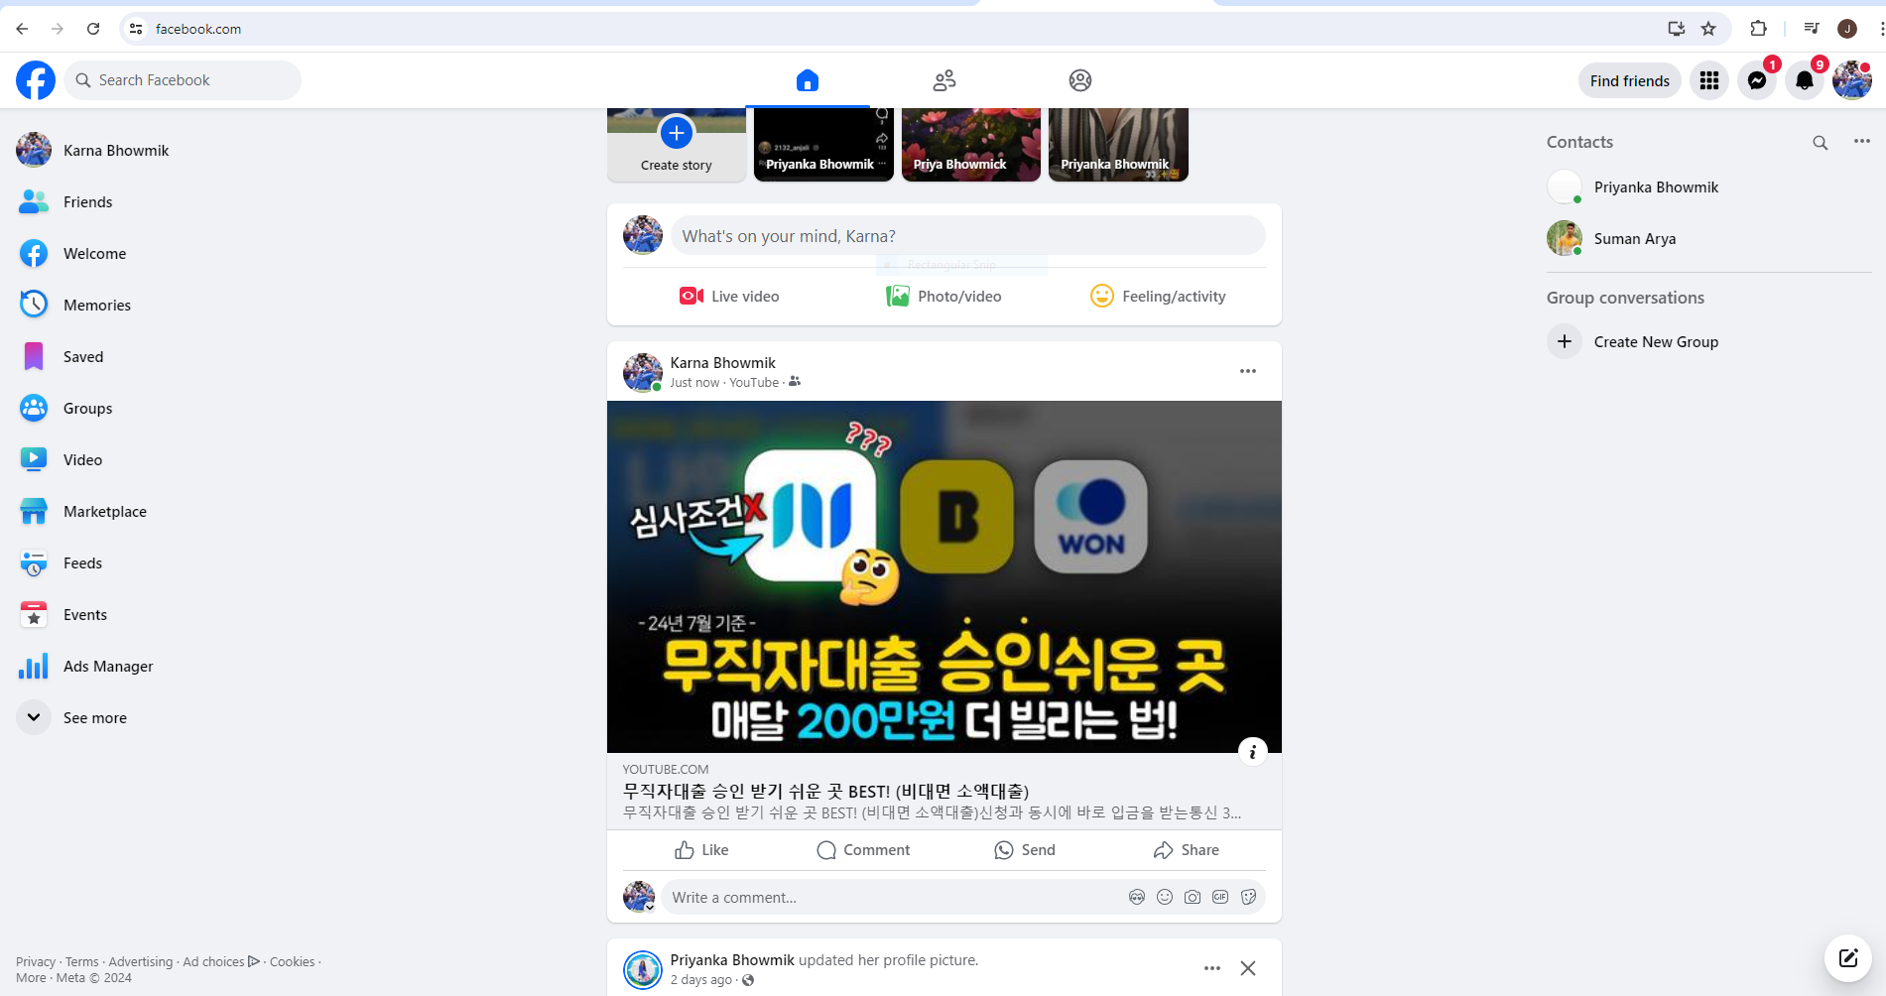This screenshot has width=1886, height=996.
Task: Click the What's on your mind field
Action: coord(968,236)
